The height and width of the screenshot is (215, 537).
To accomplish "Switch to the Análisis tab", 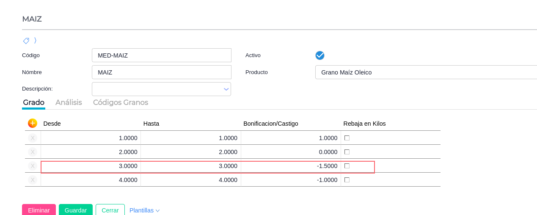I will coord(69,102).
